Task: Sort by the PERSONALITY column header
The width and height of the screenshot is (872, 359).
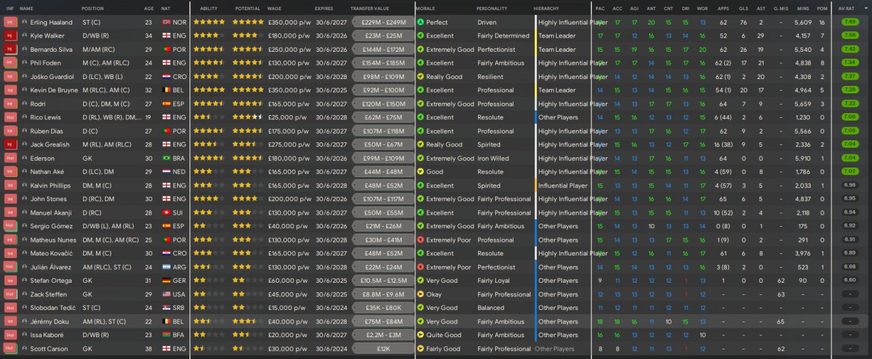Action: [x=492, y=8]
